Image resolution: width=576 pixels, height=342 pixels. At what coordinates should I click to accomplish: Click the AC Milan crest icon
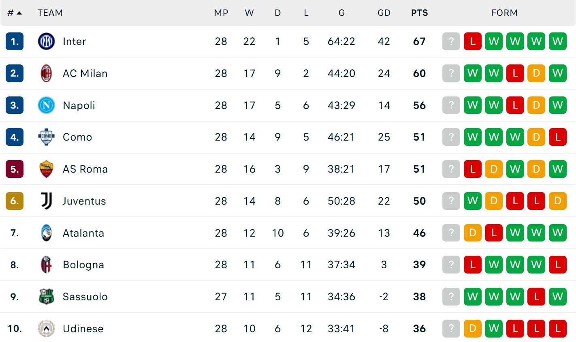(x=46, y=73)
